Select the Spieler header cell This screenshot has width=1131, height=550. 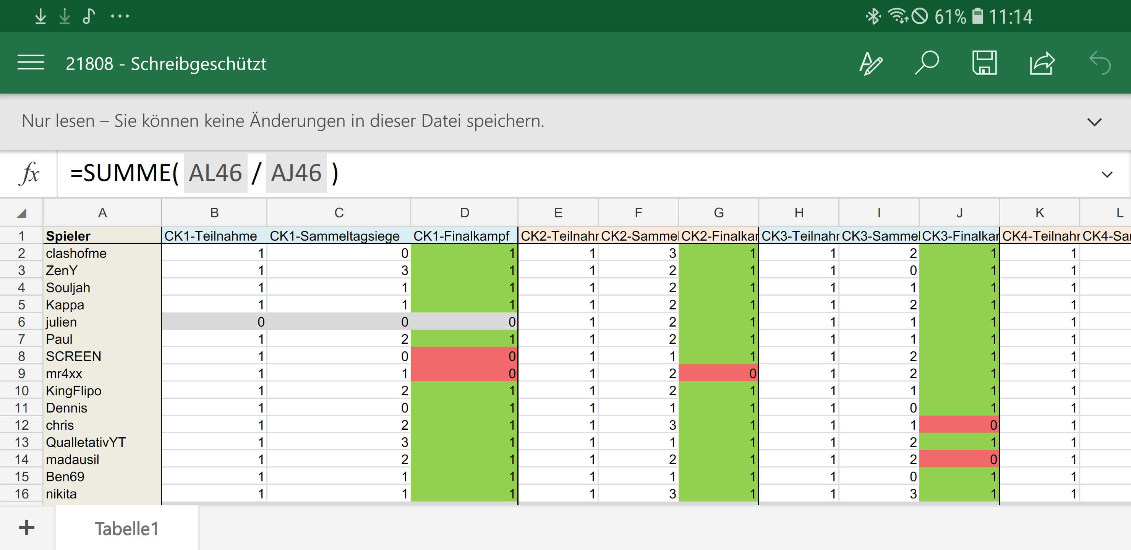tap(102, 236)
